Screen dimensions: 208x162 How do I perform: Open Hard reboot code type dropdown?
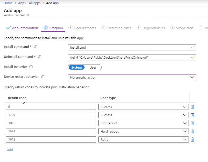pos(143,131)
